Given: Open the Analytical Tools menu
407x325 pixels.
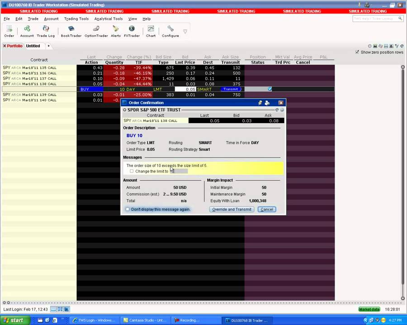Looking at the screenshot, I should tap(108, 19).
